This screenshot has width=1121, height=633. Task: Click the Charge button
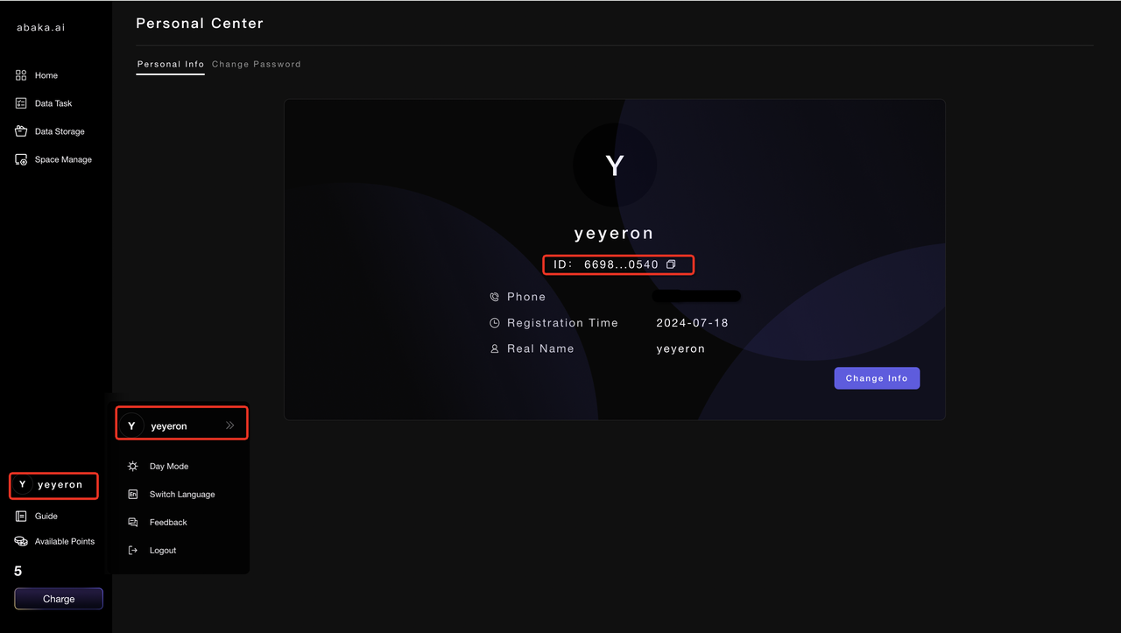(x=59, y=599)
